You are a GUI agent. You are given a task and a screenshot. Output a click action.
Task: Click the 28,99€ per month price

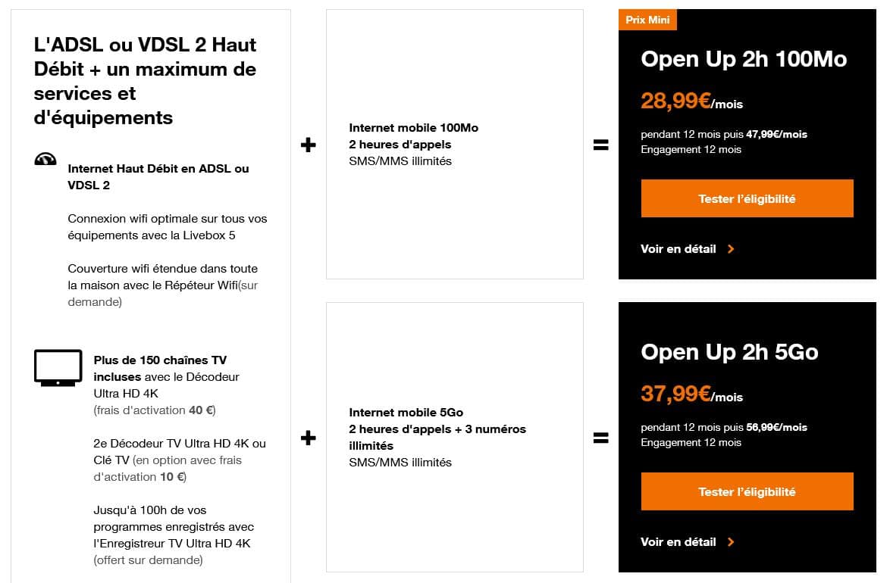691,101
